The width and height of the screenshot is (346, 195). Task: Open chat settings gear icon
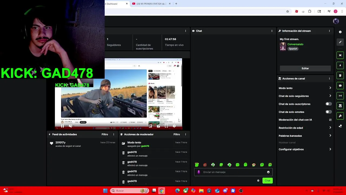point(258,181)
